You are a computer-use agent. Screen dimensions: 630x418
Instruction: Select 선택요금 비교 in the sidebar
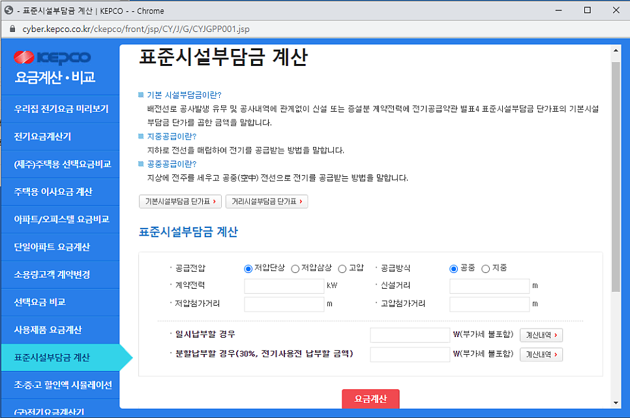(59, 301)
